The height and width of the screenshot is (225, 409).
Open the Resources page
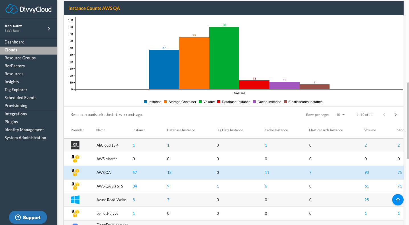pyautogui.click(x=14, y=74)
